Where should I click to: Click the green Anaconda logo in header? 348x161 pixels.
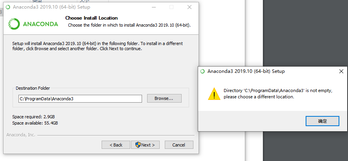click(33, 24)
